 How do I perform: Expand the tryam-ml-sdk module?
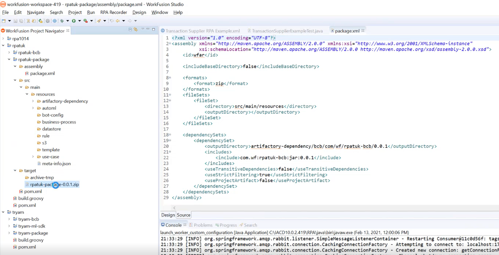tap(9, 226)
